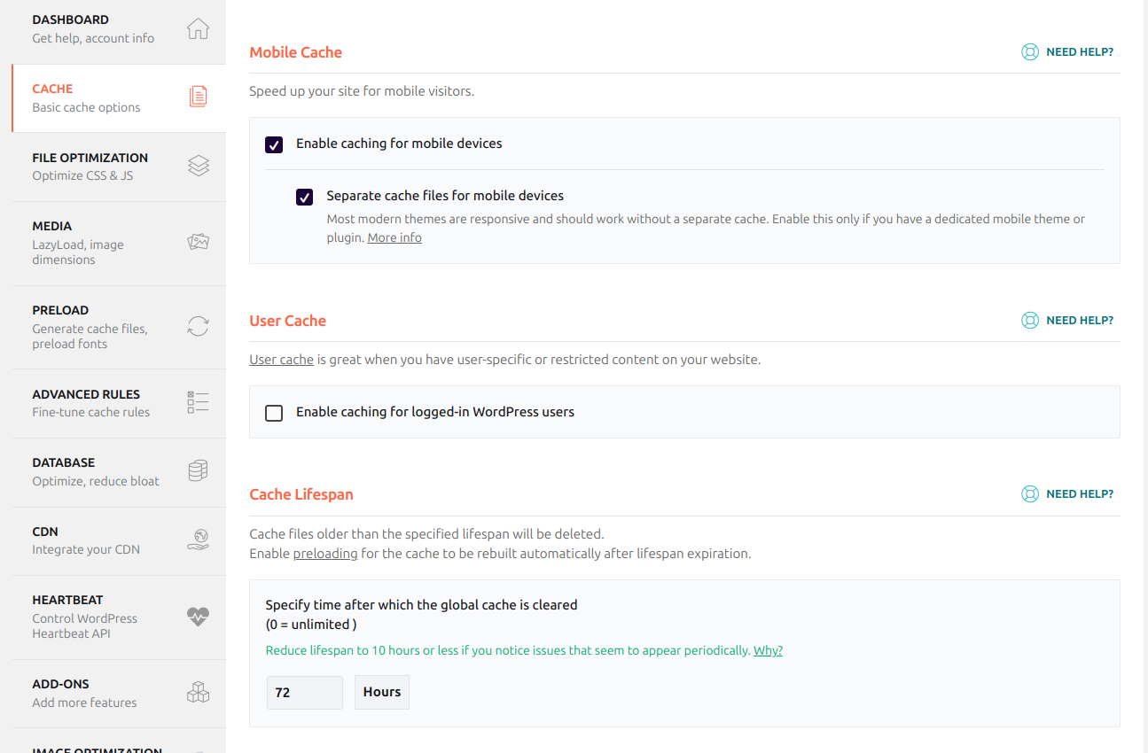
Task: Disable caching for mobile devices checkbox
Action: 274,144
